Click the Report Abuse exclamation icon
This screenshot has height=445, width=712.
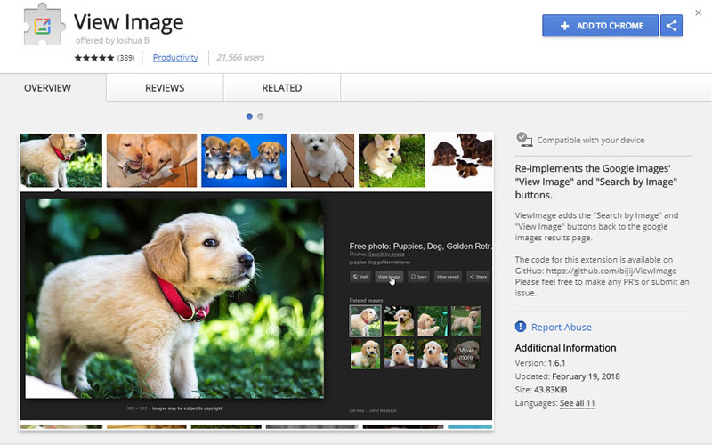[x=521, y=327]
